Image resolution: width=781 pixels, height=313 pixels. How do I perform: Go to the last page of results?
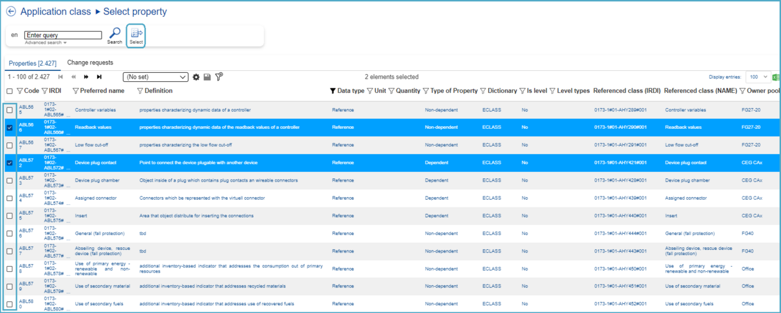99,77
